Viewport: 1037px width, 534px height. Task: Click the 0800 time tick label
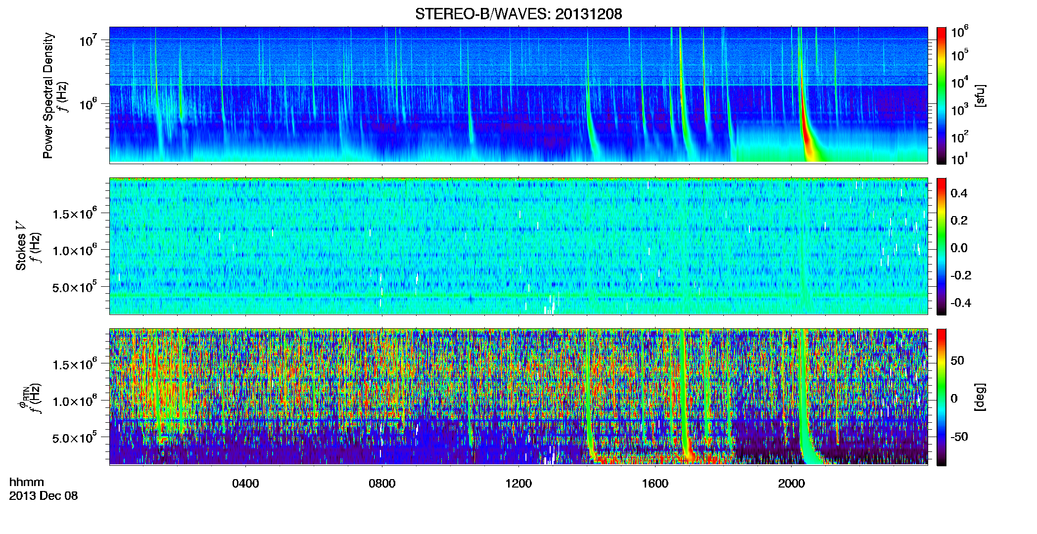coord(382,484)
